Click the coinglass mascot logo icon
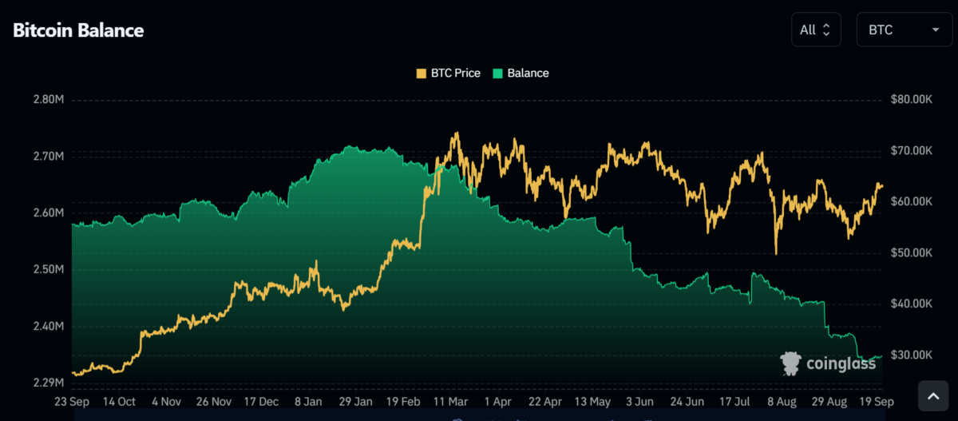The height and width of the screenshot is (421, 958). tap(790, 363)
